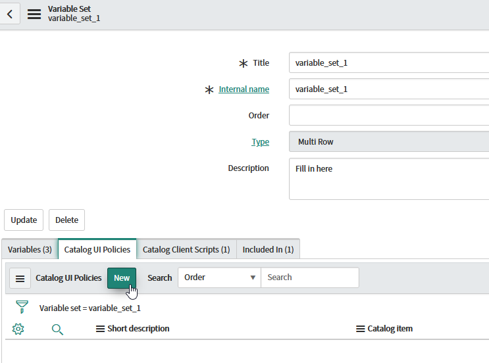Open the personalize list gear icon
Image resolution: width=489 pixels, height=363 pixels.
click(18, 329)
